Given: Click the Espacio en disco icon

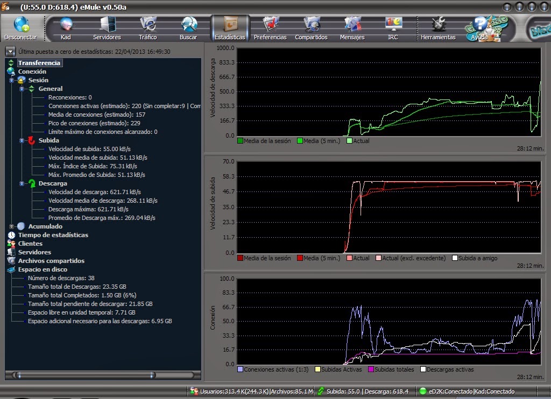Looking at the screenshot, I should click(x=11, y=269).
